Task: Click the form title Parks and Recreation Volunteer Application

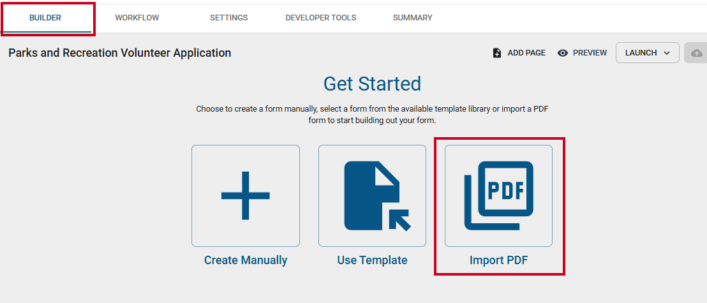Action: point(119,53)
